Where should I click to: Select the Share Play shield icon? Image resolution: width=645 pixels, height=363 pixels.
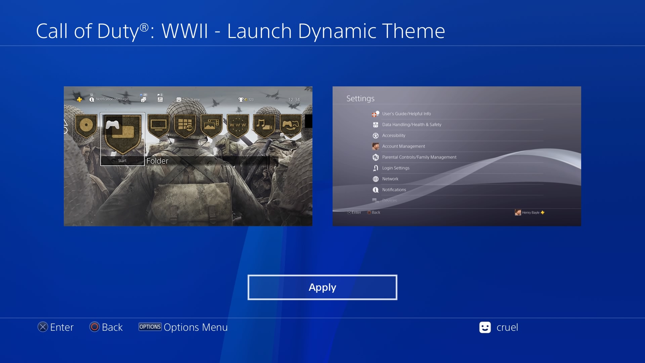click(x=291, y=126)
